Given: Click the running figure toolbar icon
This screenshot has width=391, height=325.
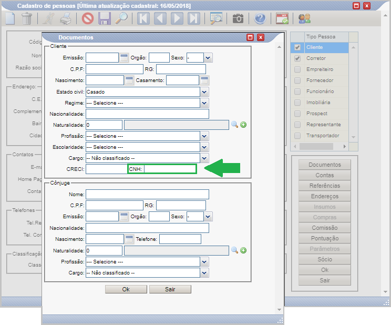Looking at the screenshot, I should 49,18.
